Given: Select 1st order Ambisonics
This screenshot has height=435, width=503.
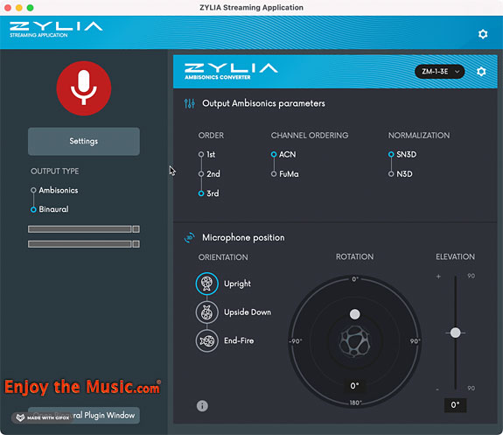Looking at the screenshot, I should tap(207, 154).
